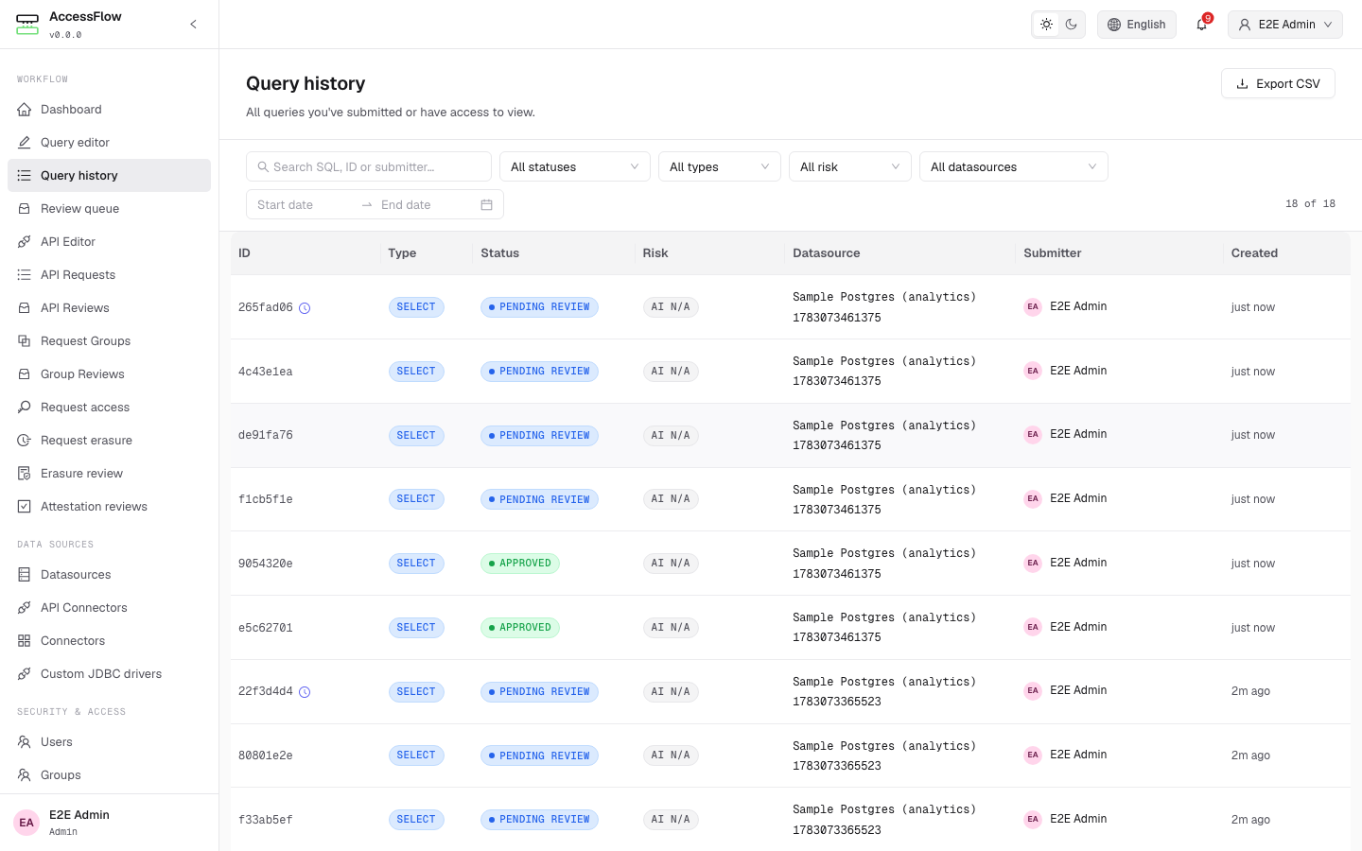Open query ID 4c43e1ea
Viewport: 1362px width, 851px height.
coord(266,372)
